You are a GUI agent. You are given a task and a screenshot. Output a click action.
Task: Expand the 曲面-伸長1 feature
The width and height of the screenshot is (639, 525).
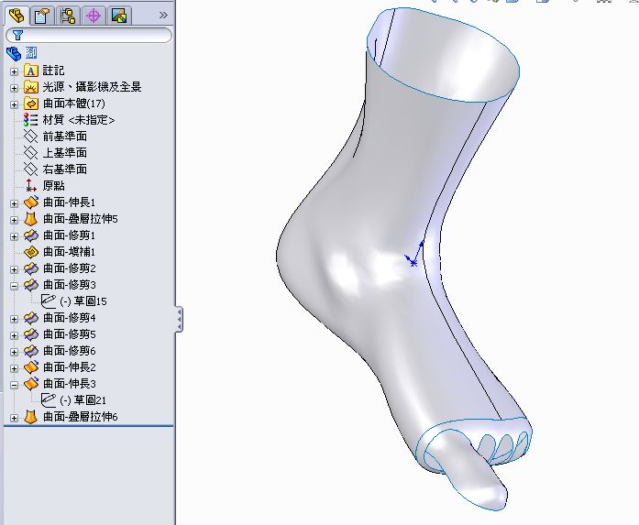(x=15, y=203)
